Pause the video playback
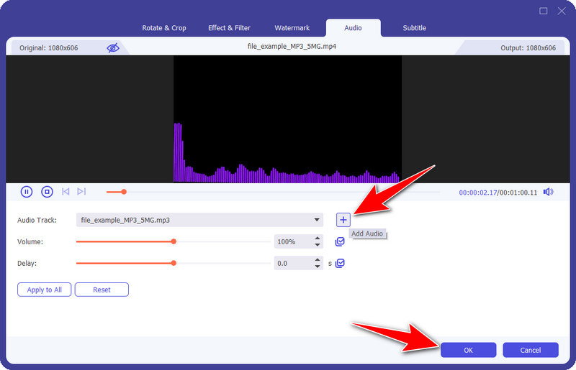The height and width of the screenshot is (370, 576). [x=27, y=192]
